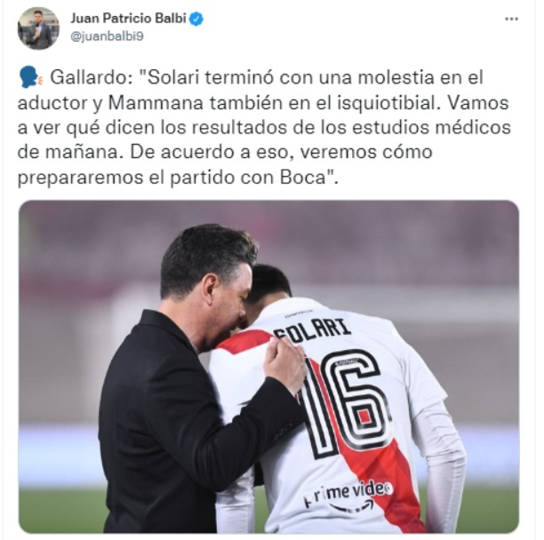
Task: Click the word Mammana in the tweet text
Action: click(x=156, y=103)
